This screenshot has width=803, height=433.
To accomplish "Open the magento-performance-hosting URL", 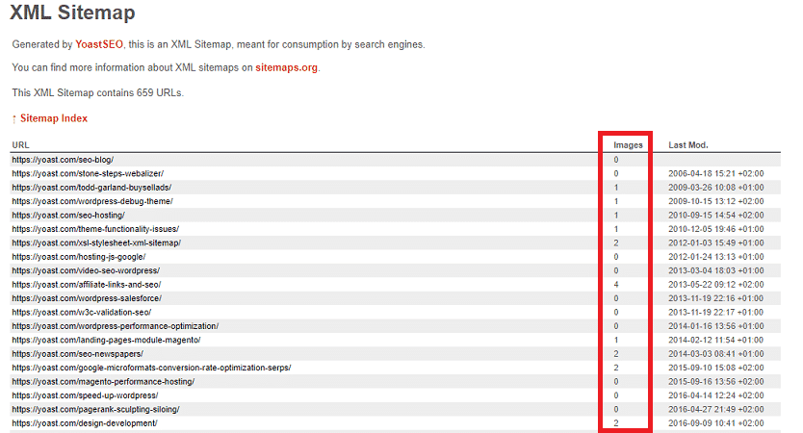I will (103, 381).
